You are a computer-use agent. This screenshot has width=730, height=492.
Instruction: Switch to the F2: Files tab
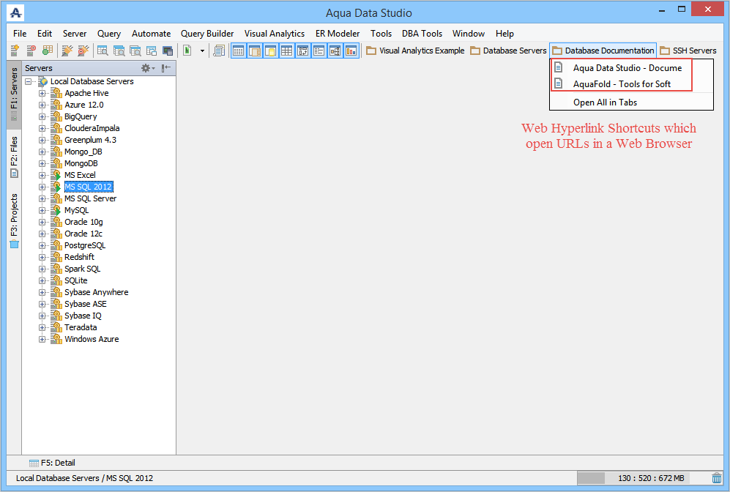pos(14,157)
